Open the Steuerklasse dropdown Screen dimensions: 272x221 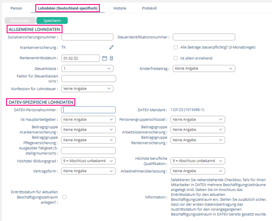coord(87,69)
